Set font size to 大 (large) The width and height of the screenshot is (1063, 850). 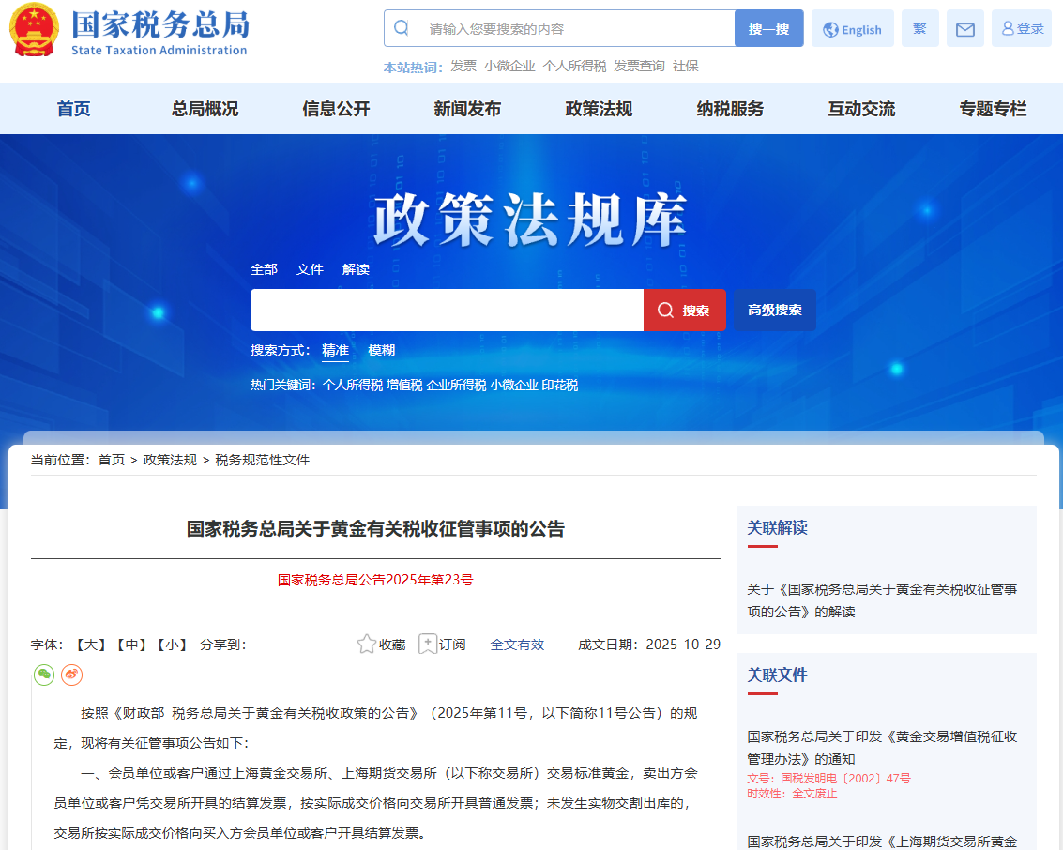pyautogui.click(x=90, y=645)
